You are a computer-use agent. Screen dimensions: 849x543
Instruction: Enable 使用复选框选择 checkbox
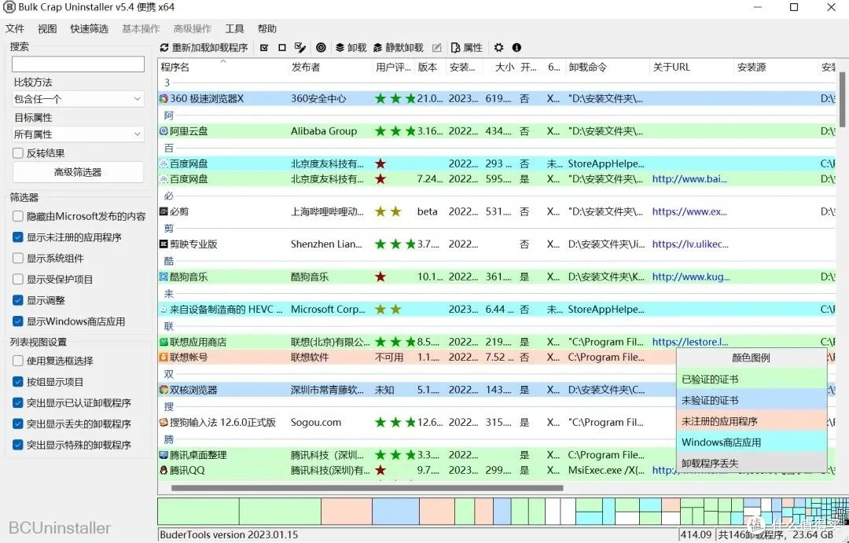coord(18,361)
